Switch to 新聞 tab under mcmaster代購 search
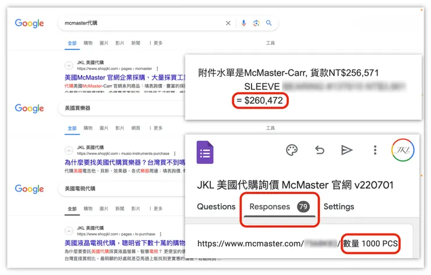This screenshot has height=275, width=431. [x=136, y=43]
